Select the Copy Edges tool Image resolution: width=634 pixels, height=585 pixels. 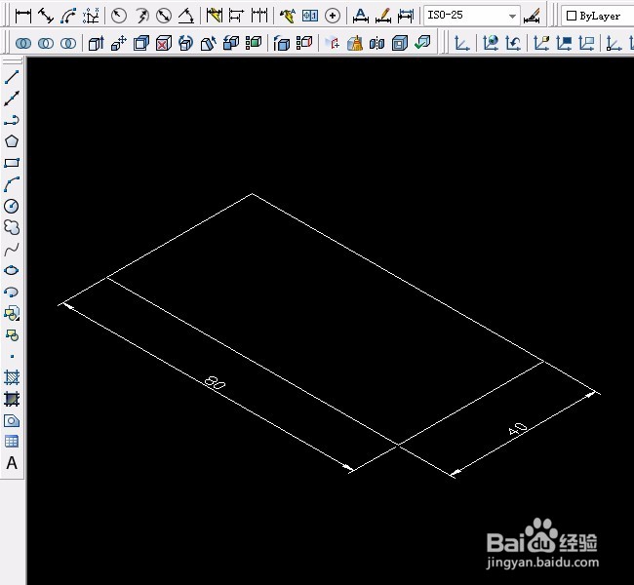282,43
